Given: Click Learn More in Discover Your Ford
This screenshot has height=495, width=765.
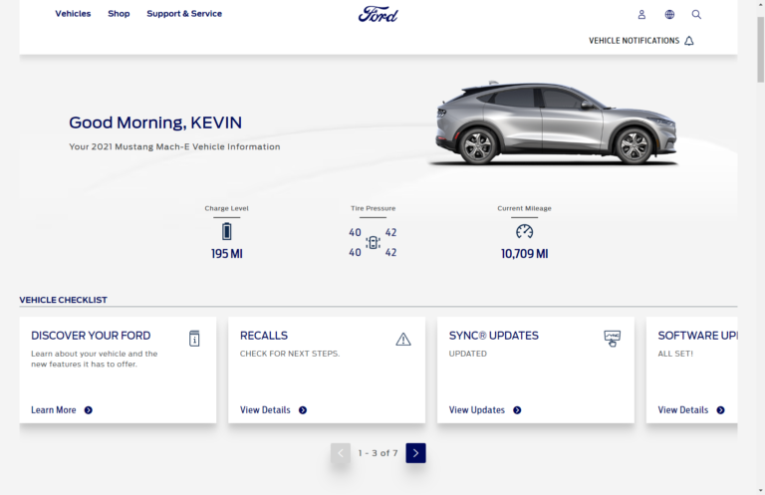Looking at the screenshot, I should pos(53,410).
